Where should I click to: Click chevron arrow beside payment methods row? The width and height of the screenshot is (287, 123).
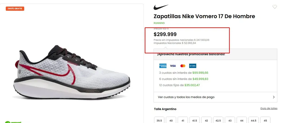tap(274, 97)
